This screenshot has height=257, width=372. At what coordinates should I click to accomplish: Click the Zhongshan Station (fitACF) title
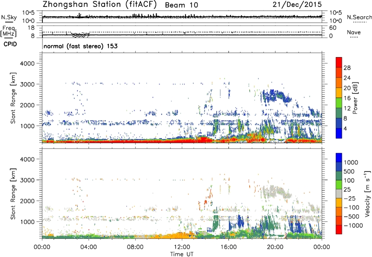pos(100,4)
